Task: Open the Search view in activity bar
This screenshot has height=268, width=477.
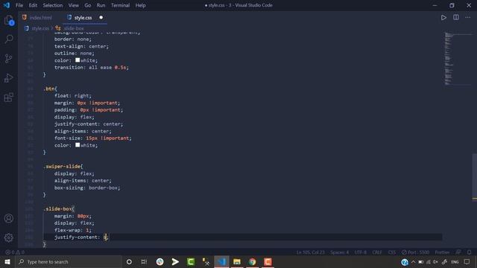Action: pos(9,39)
